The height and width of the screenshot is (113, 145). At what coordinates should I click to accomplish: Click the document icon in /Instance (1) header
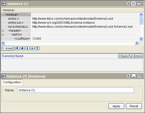128,4
